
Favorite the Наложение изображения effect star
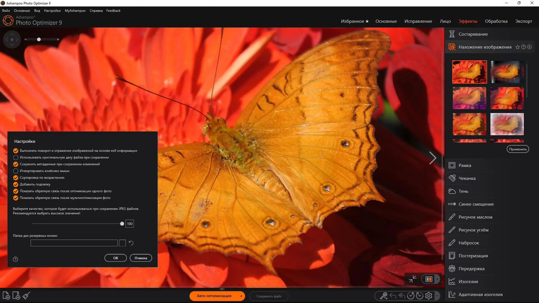[517, 47]
